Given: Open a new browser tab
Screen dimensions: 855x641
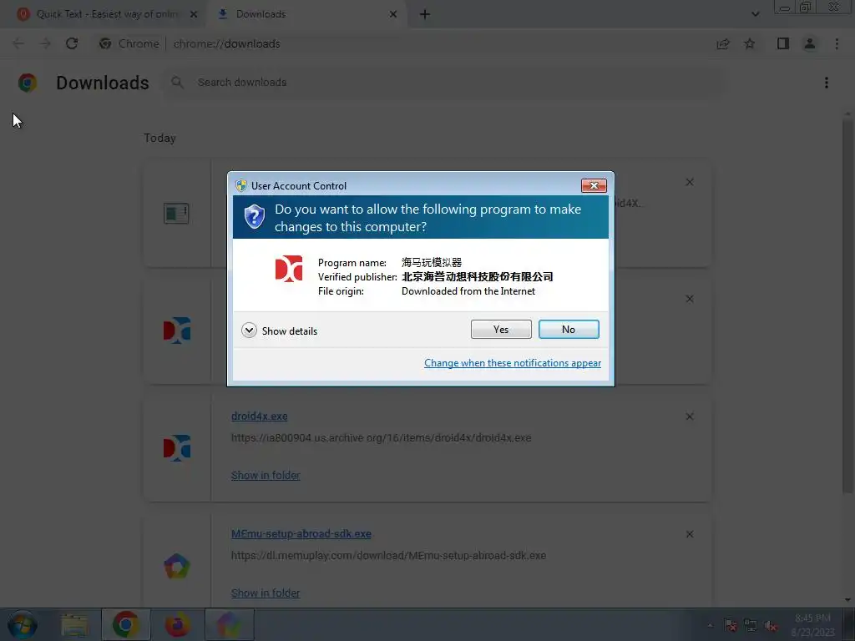Looking at the screenshot, I should (x=425, y=14).
